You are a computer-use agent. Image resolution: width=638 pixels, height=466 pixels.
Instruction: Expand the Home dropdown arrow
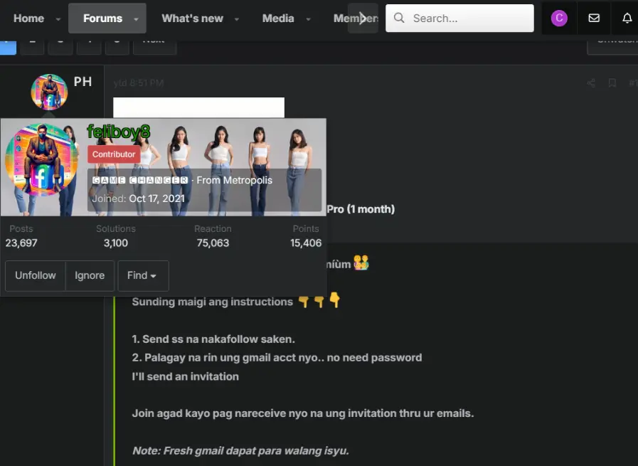(58, 18)
